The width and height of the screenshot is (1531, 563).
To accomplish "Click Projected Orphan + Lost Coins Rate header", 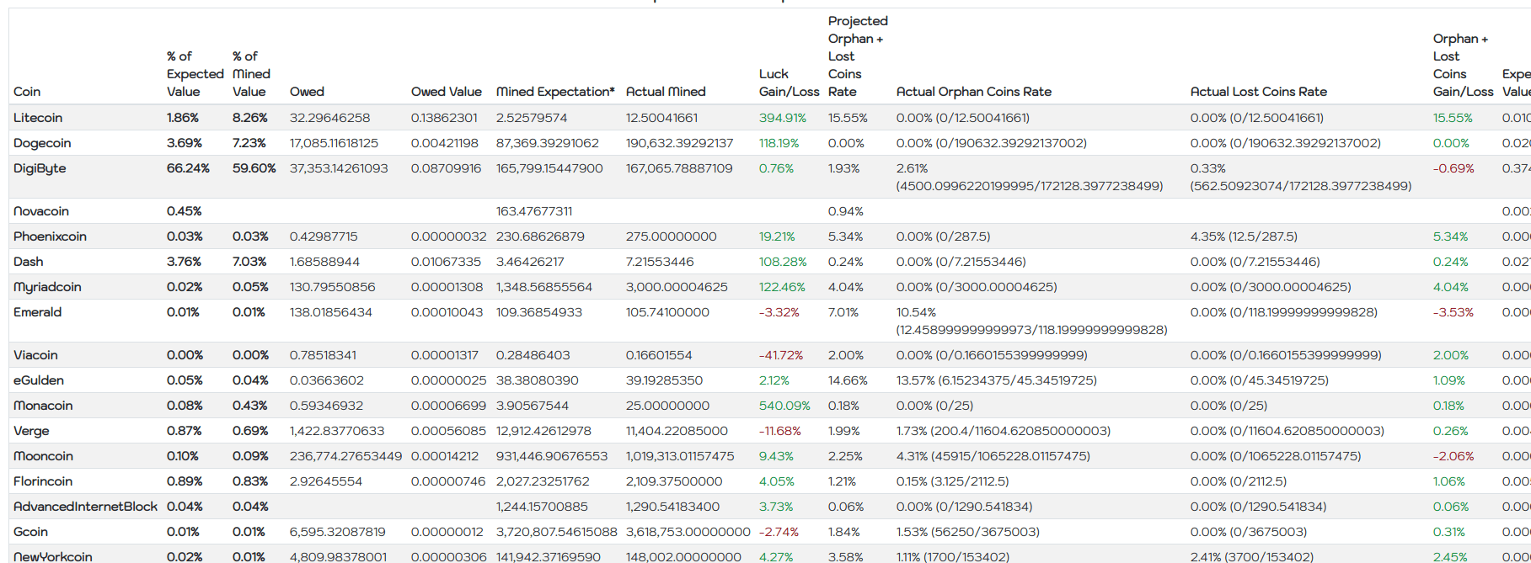I will (x=858, y=56).
